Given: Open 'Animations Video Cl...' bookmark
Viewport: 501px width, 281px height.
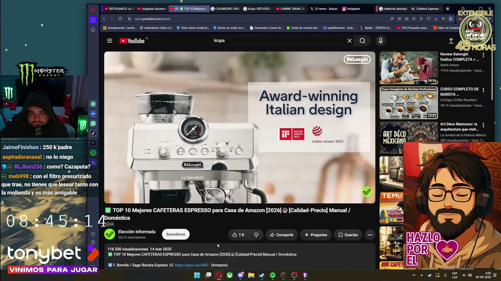Looking at the screenshot, I should click(x=156, y=28).
